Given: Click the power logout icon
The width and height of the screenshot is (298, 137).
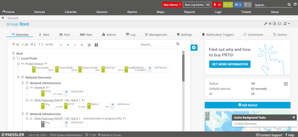Looking at the screenshot, I should (295, 5).
